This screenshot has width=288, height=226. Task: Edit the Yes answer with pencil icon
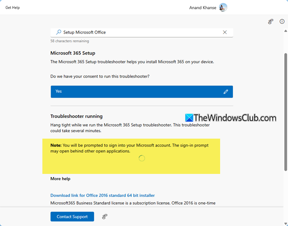click(226, 91)
